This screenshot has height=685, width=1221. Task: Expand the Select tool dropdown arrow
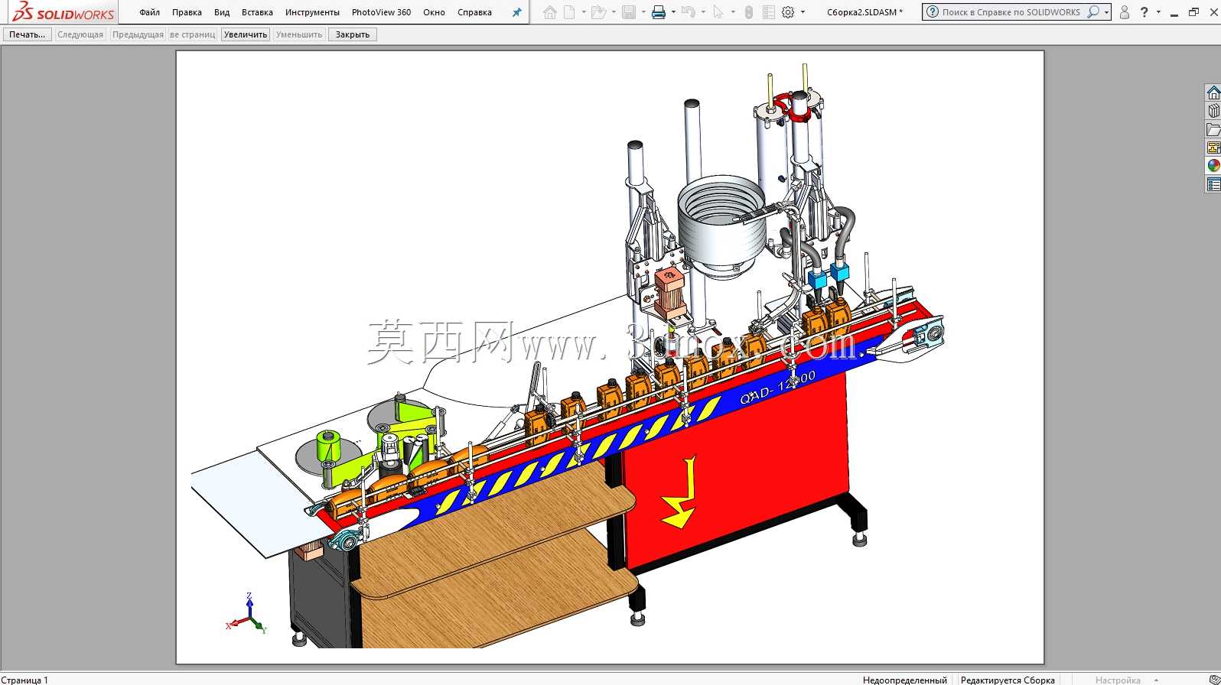(x=733, y=12)
